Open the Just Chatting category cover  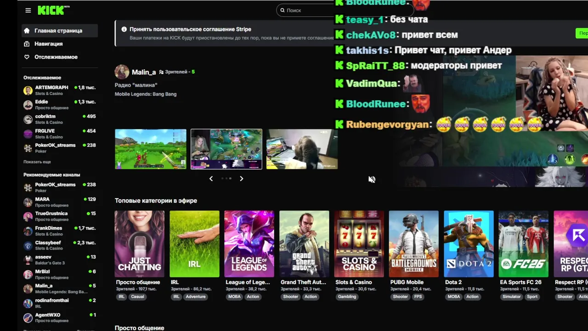[x=139, y=244]
